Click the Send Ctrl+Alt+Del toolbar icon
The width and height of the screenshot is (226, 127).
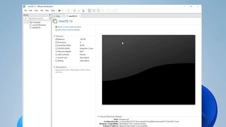point(68,11)
